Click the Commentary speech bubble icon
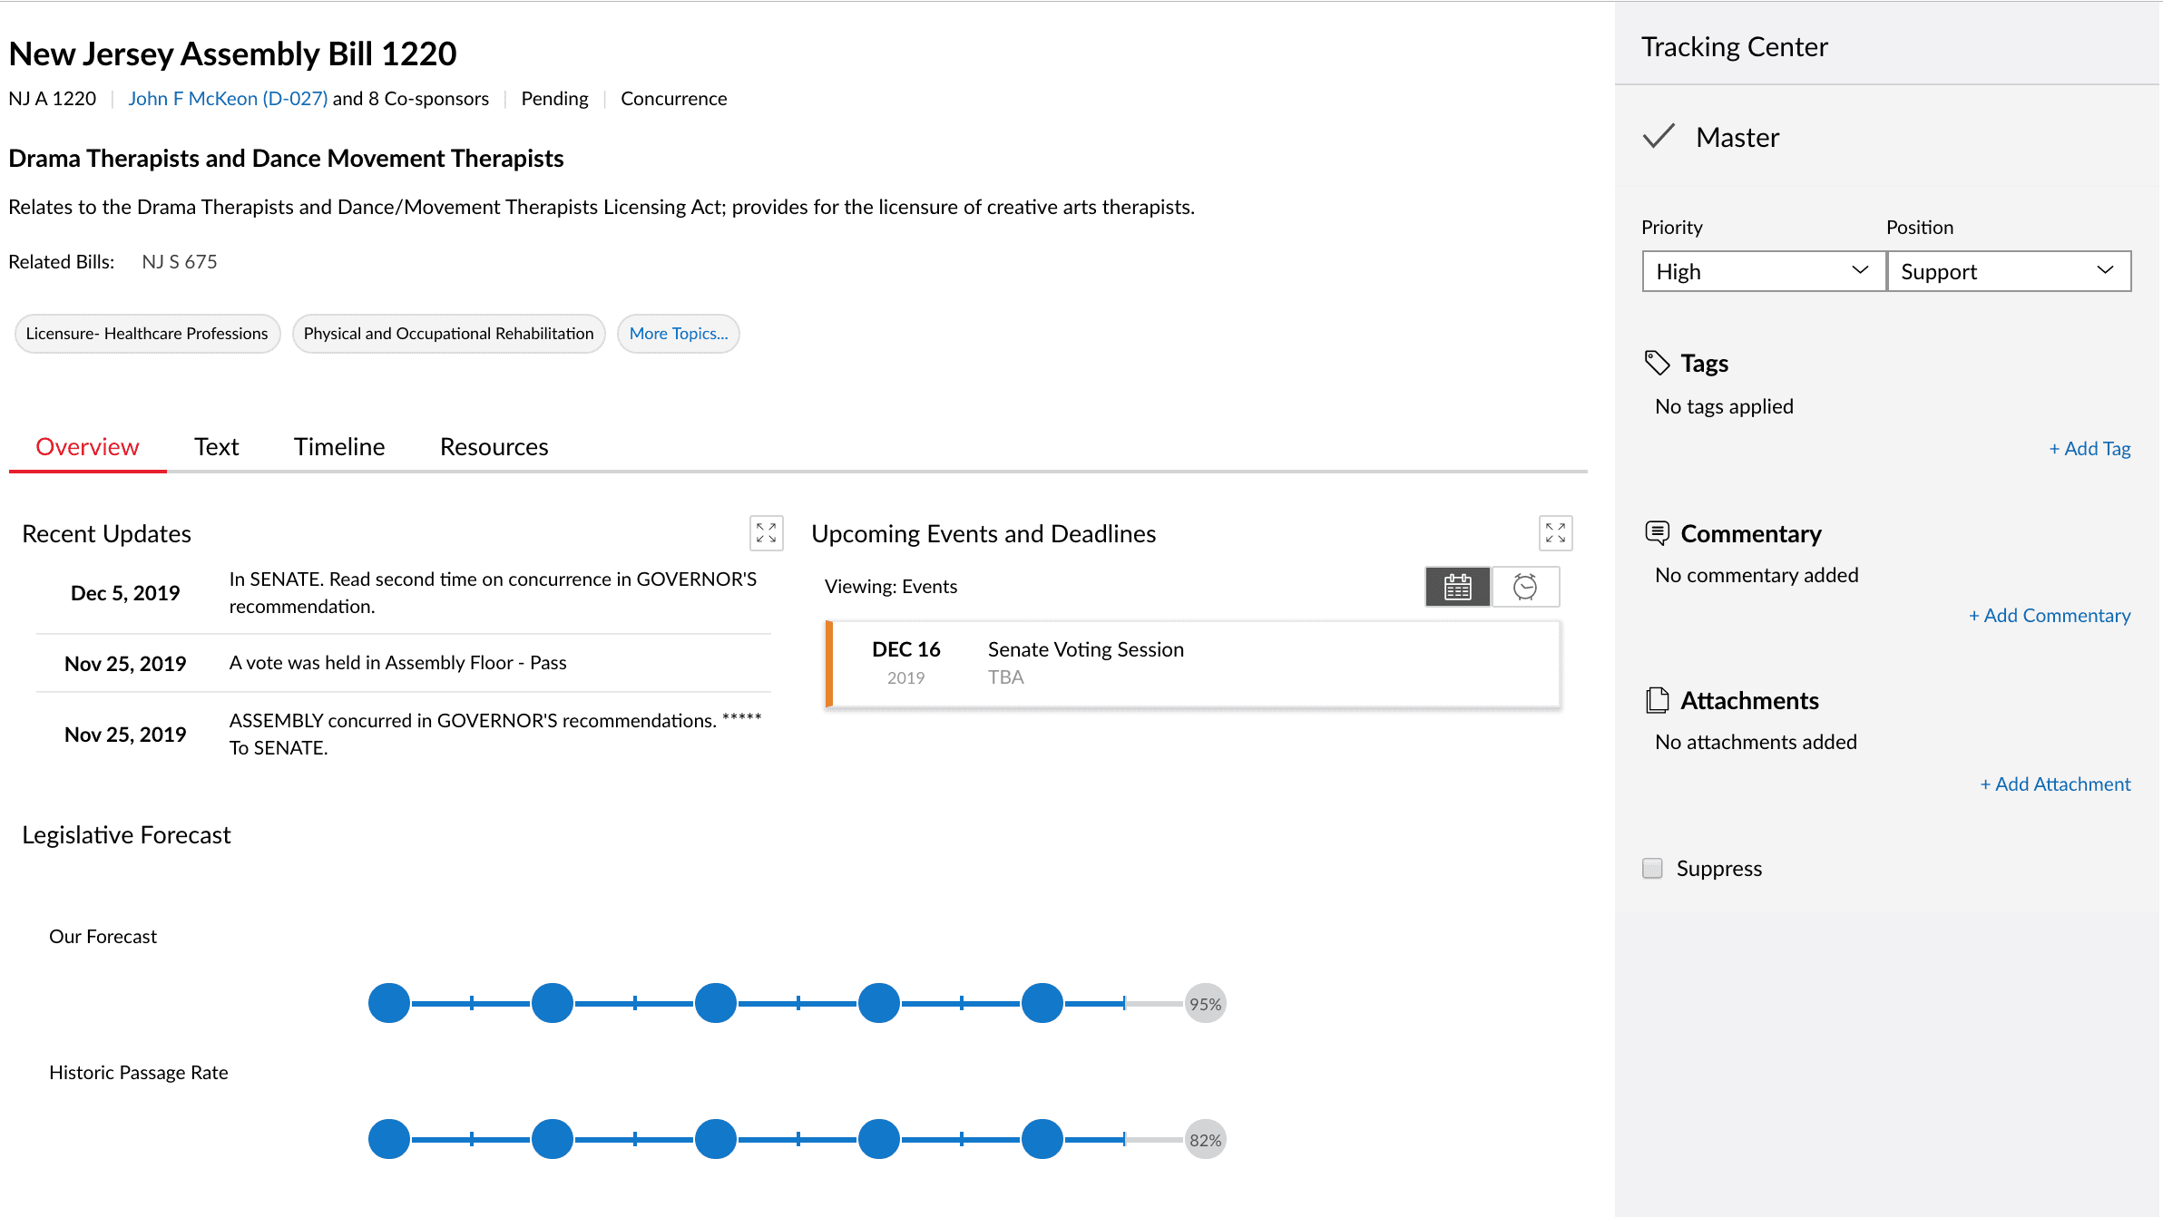Image resolution: width=2163 pixels, height=1217 pixels. 1657,533
